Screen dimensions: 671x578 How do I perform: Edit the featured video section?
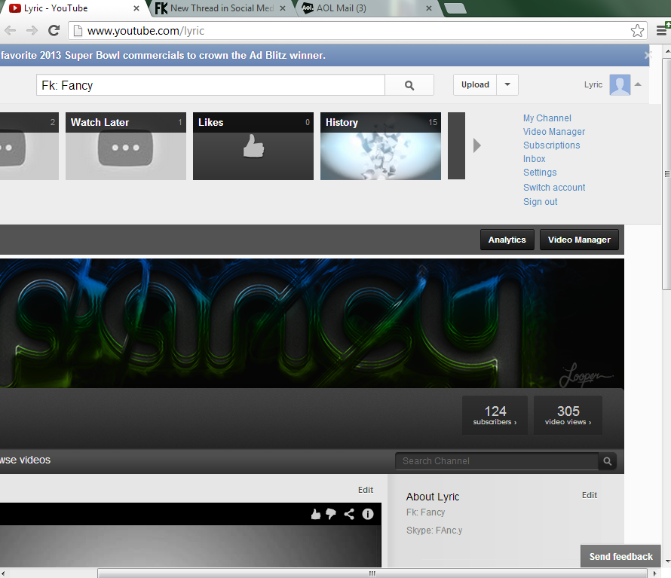(366, 489)
